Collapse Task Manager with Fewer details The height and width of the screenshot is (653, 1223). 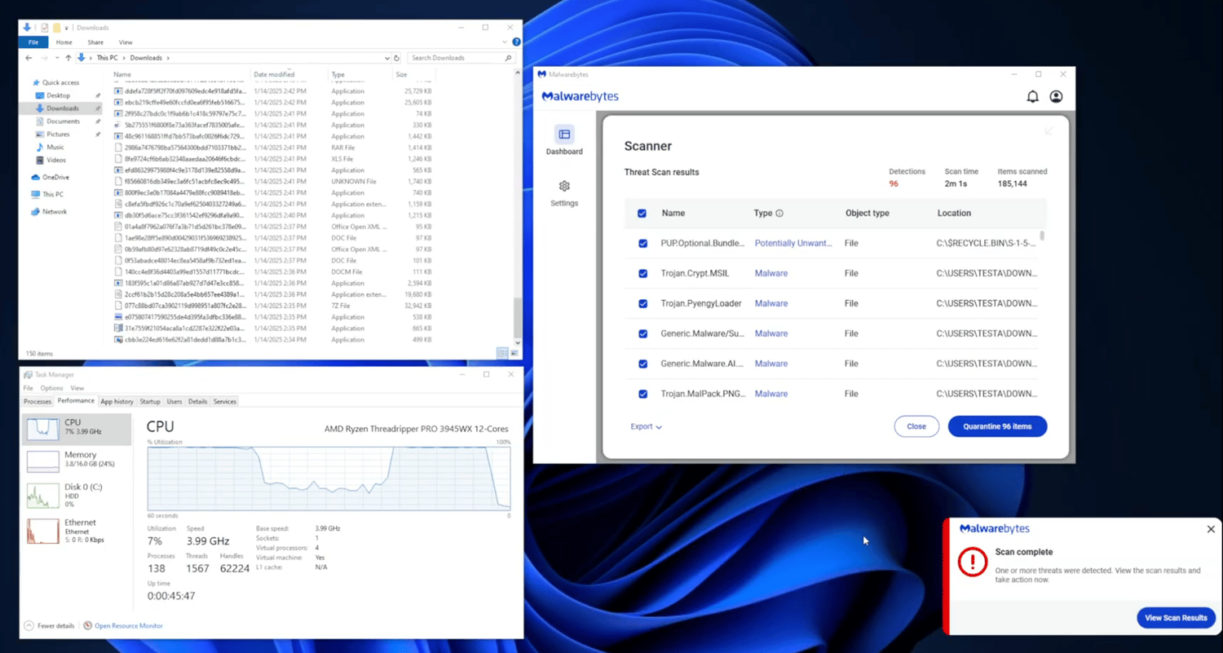pyautogui.click(x=50, y=626)
